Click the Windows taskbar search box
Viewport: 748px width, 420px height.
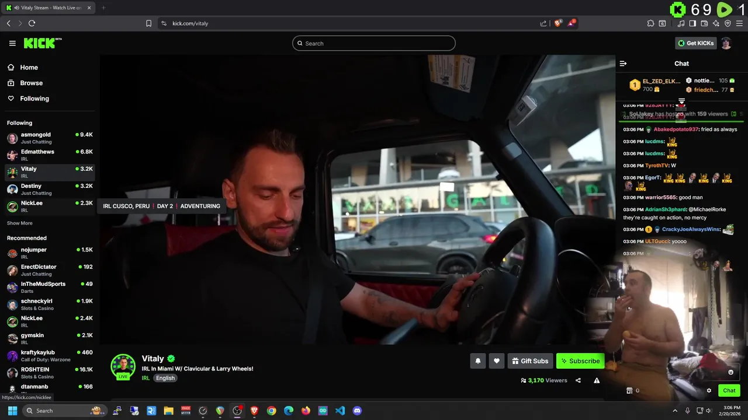point(64,411)
